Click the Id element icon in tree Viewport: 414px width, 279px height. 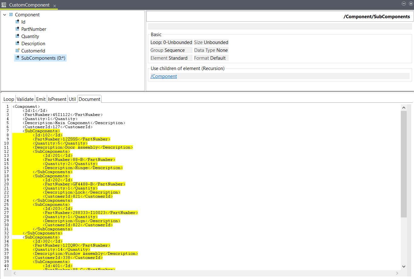[x=18, y=22]
